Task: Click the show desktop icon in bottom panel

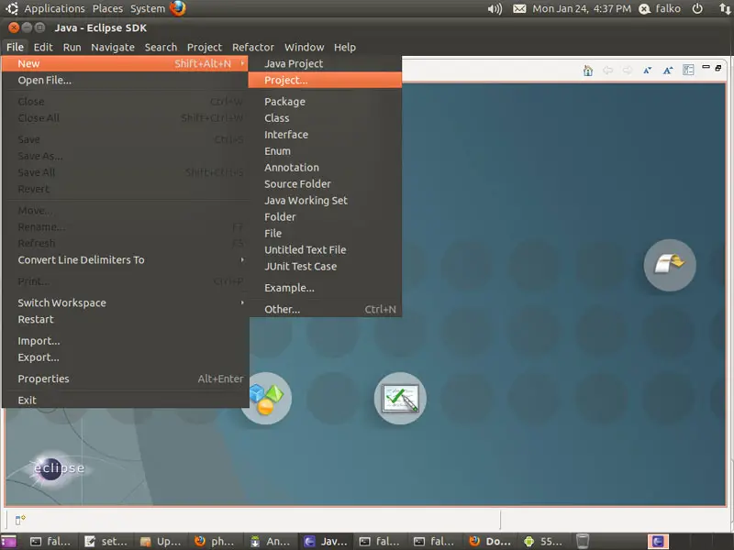Action: (8, 542)
